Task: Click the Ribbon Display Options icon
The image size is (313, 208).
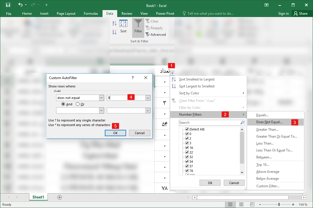Action: click(266, 5)
